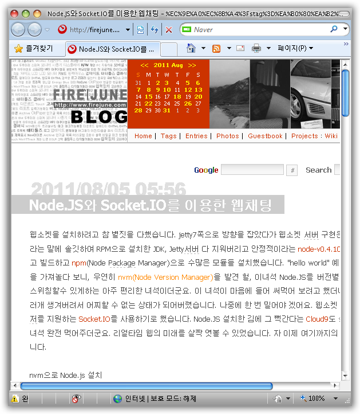
Task: Click the firejune URL address field
Action: [94, 30]
